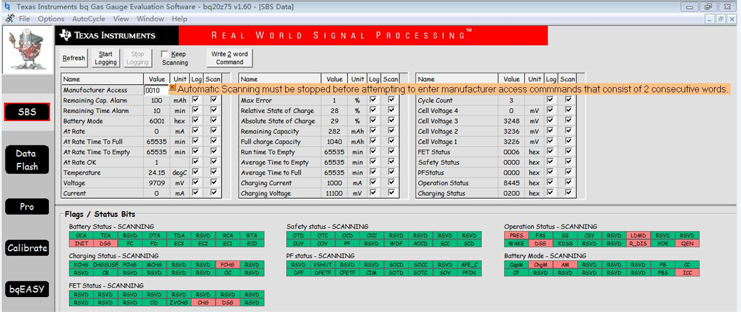Viewport: 741px width, 312px height.
Task: Toggle Log checkbox for Current row
Action: coord(195,194)
